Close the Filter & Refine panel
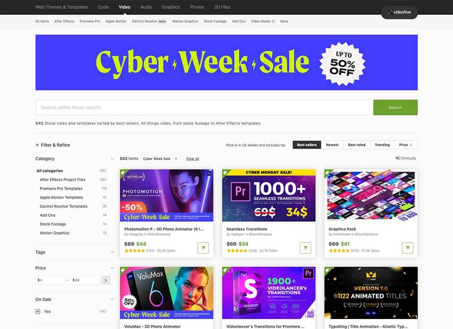 (x=37, y=145)
